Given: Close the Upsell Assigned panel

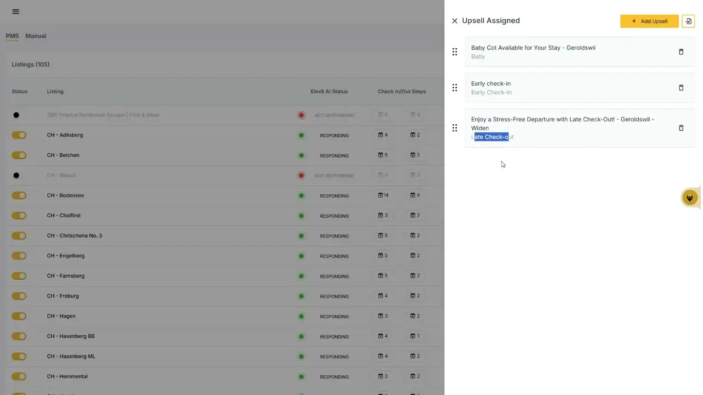Looking at the screenshot, I should click(x=454, y=21).
